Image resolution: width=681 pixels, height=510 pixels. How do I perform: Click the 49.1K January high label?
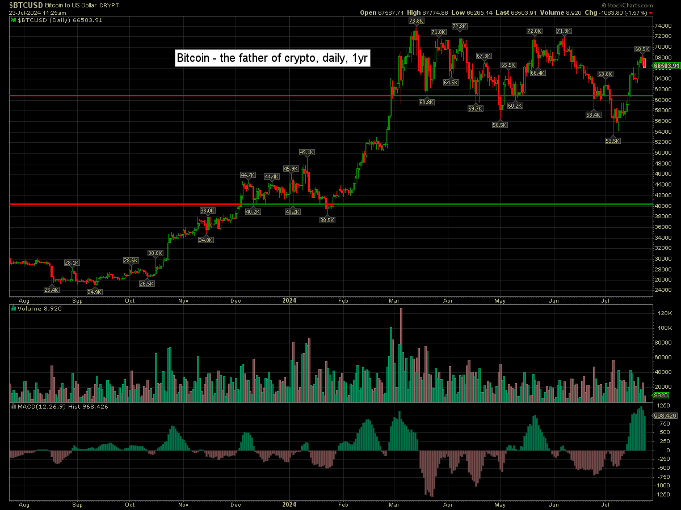pyautogui.click(x=306, y=152)
